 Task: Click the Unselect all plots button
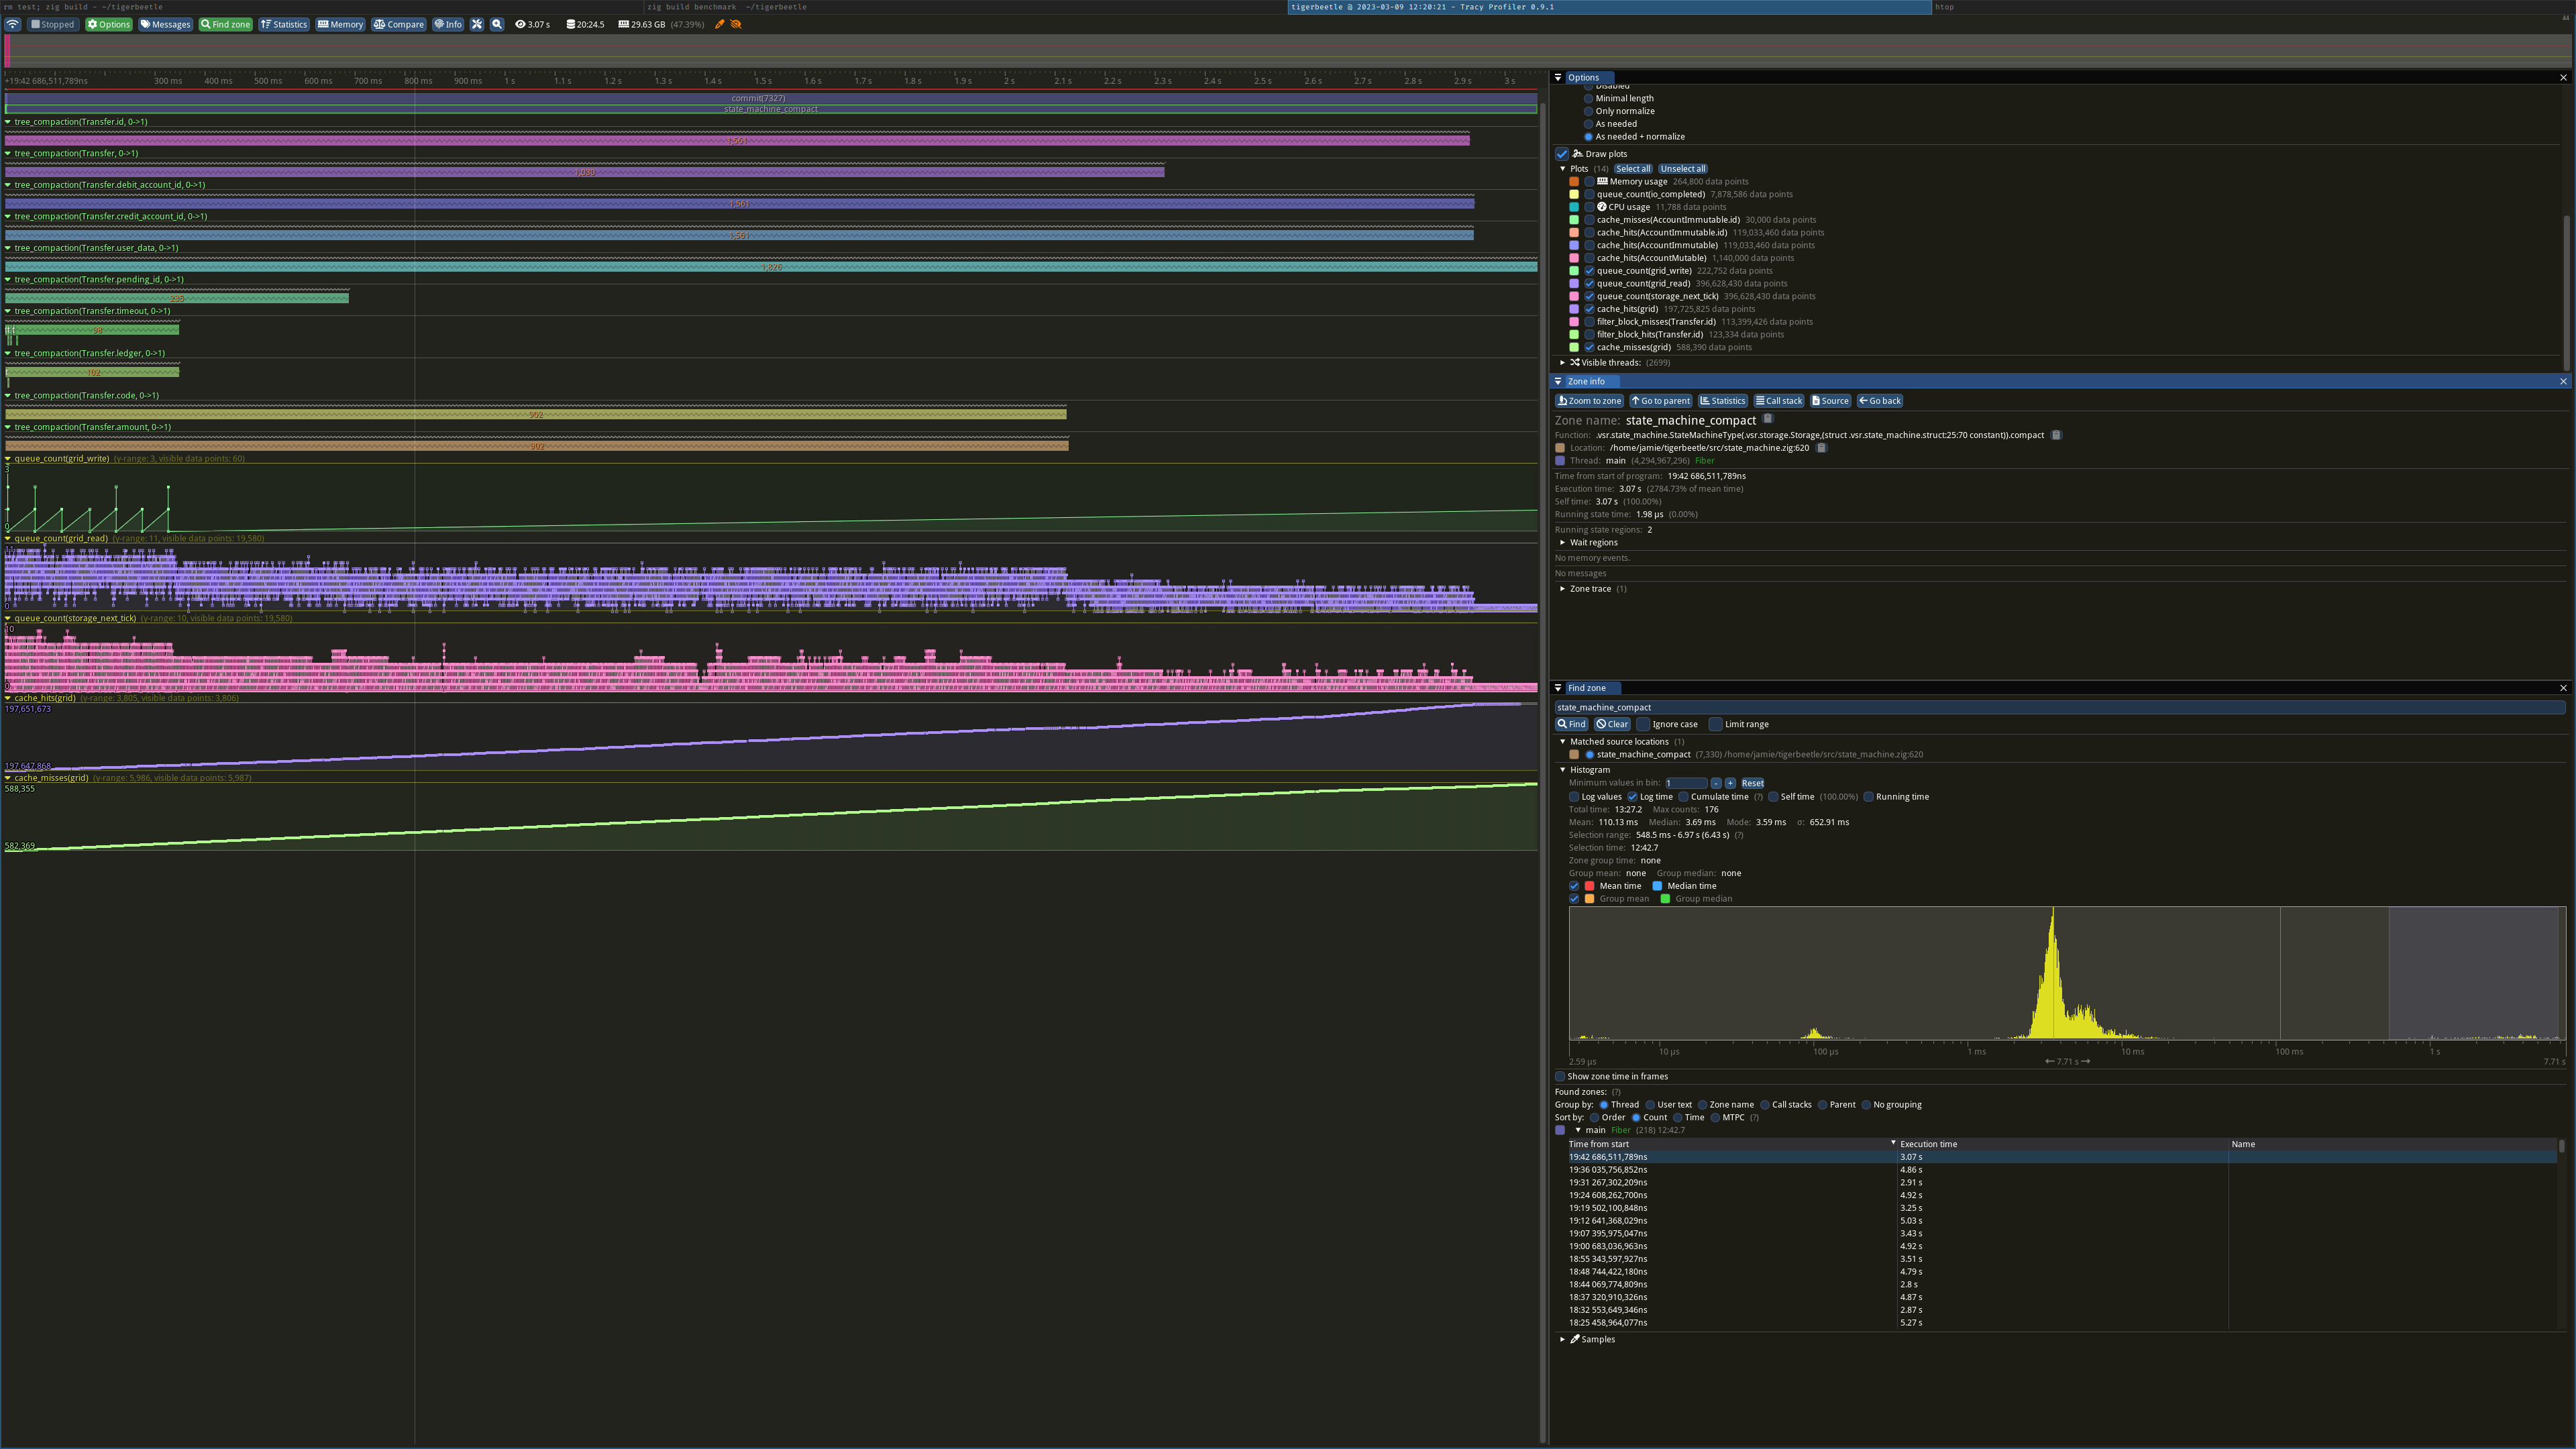point(1683,168)
